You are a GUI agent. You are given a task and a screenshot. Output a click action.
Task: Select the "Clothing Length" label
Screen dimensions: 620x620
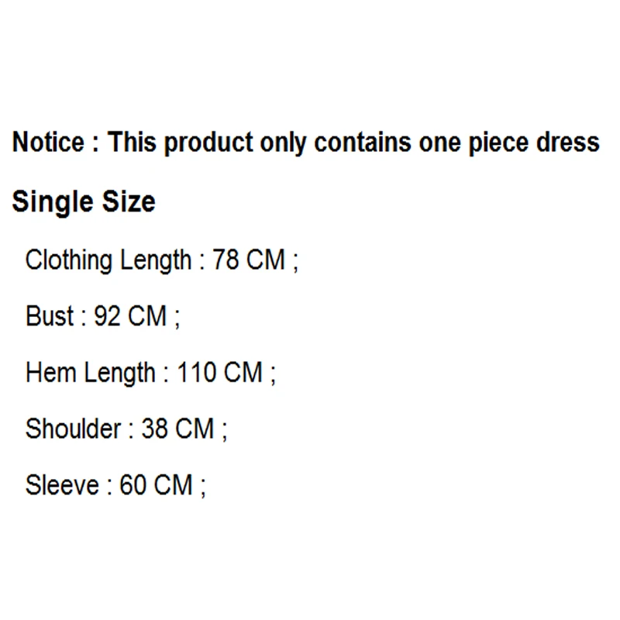108,260
